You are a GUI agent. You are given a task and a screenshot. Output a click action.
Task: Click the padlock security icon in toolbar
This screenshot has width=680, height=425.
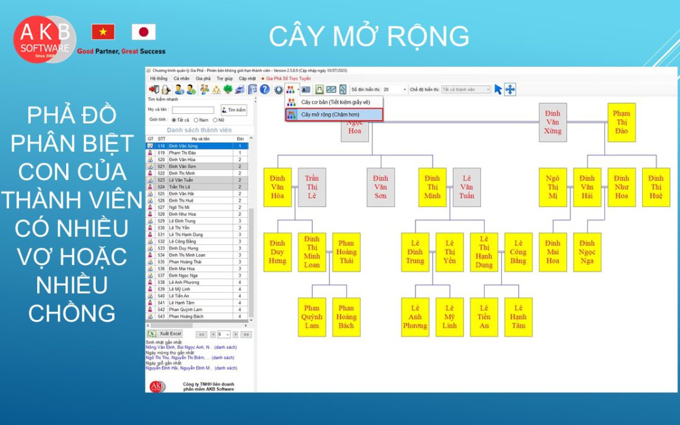[x=166, y=89]
